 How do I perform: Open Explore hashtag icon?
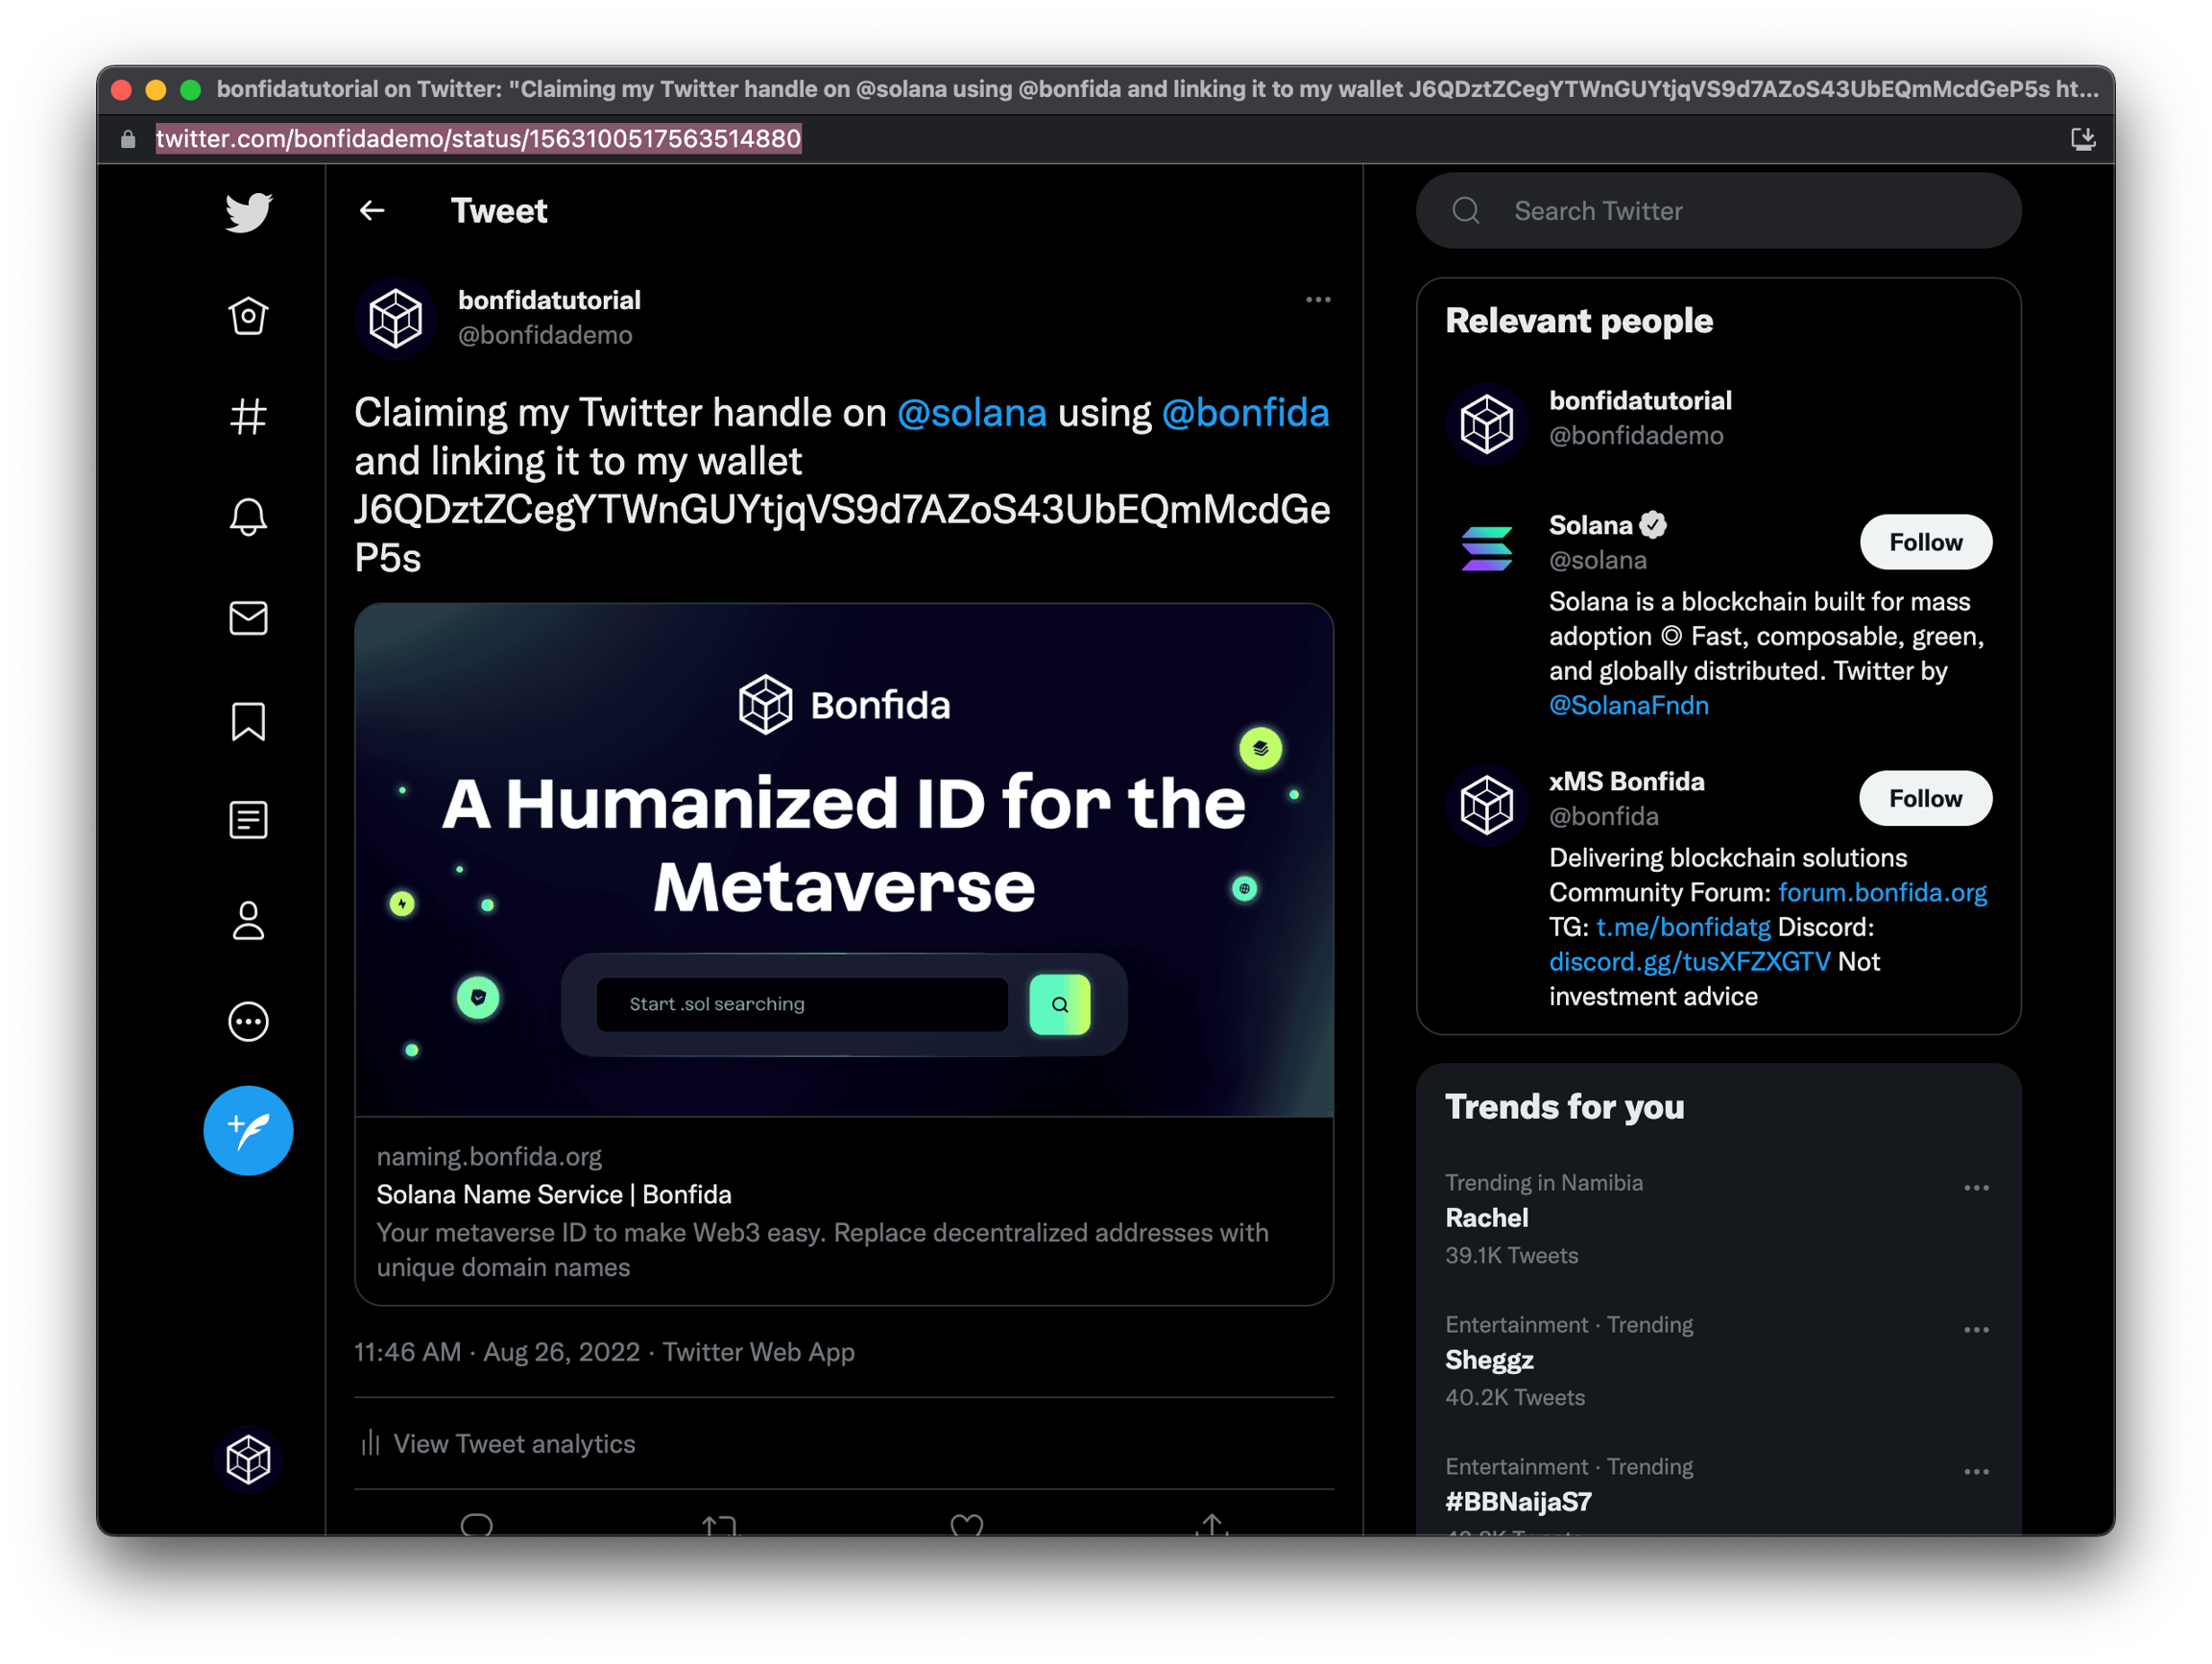pos(248,417)
